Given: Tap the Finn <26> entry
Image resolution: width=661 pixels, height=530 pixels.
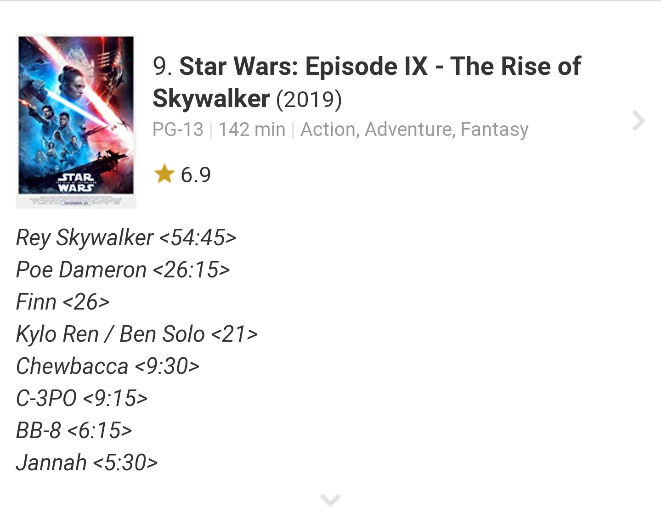Looking at the screenshot, I should [x=62, y=302].
